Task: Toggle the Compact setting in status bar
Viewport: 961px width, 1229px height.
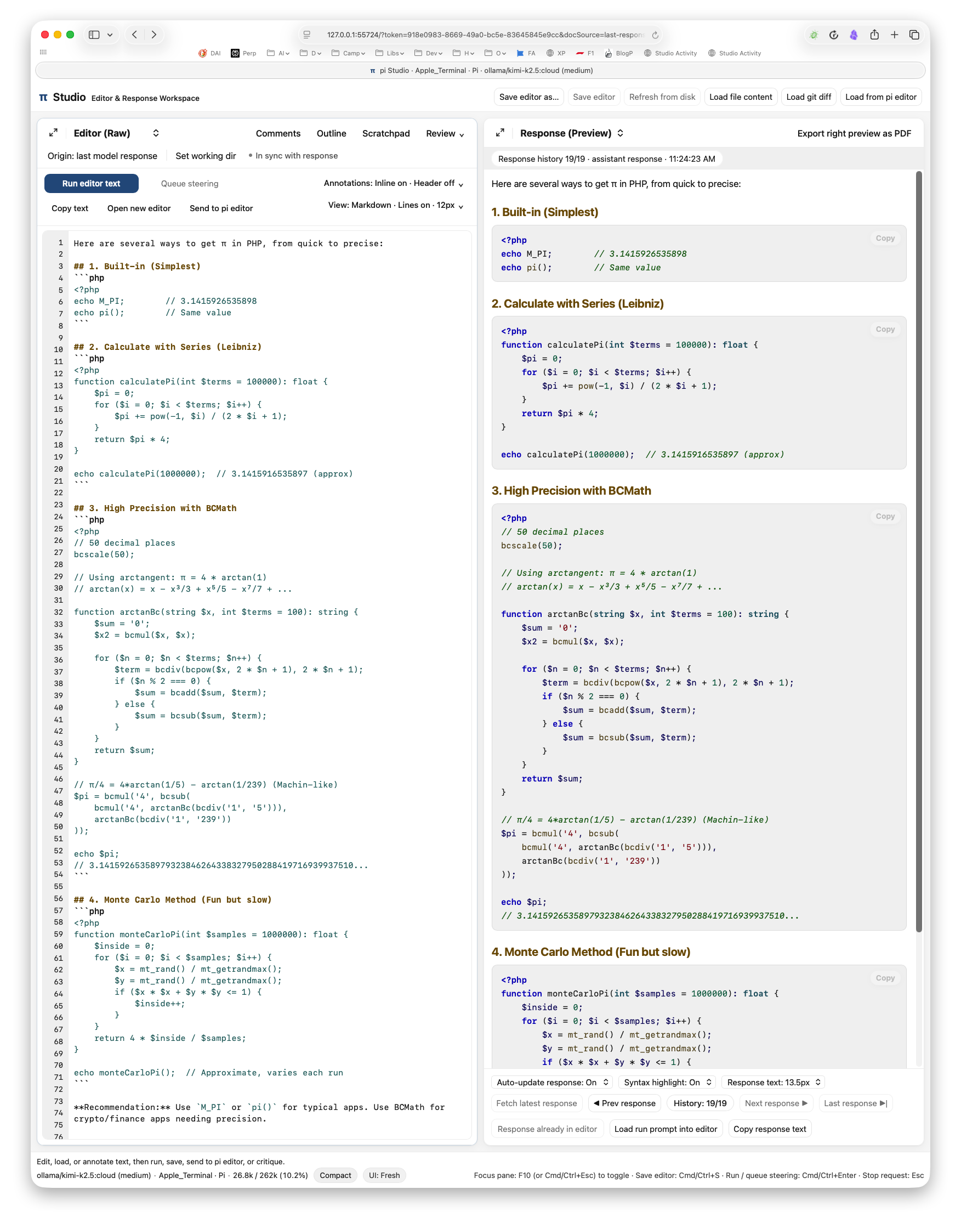Action: click(x=336, y=1175)
